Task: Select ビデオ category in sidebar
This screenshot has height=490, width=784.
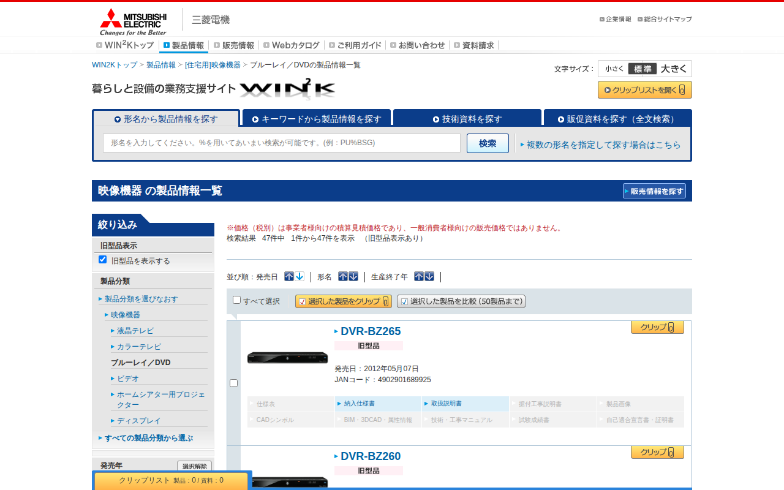Action: [x=128, y=379]
